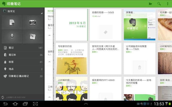Collapse the notebook stack below 工作
The image size is (172, 107).
(49, 97)
